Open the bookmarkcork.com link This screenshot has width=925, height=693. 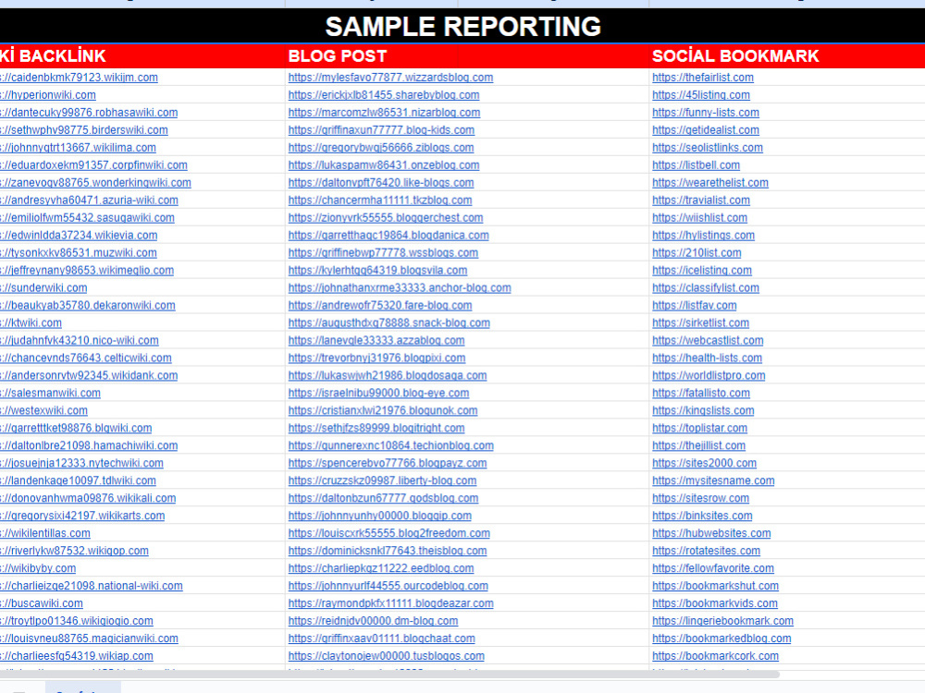[x=716, y=656]
